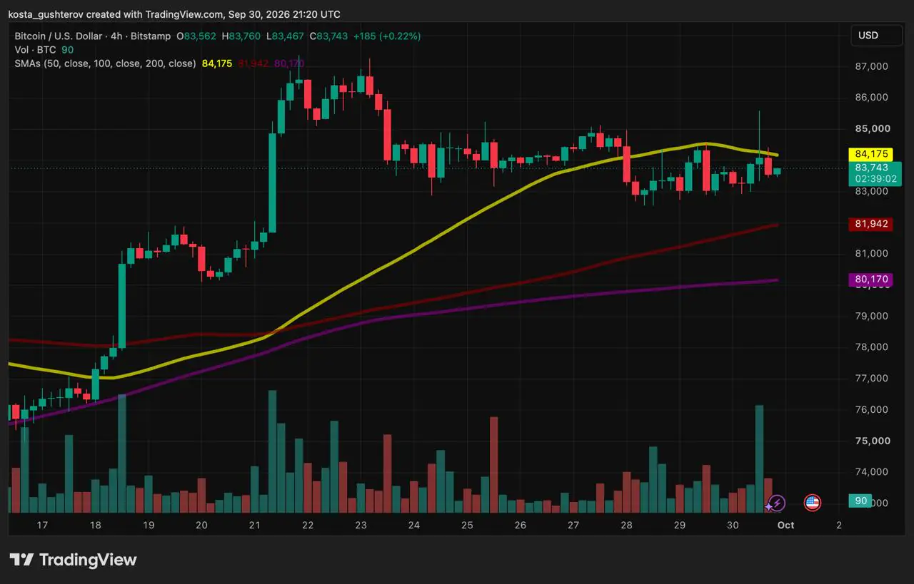
Task: Click the US flag economic event icon
Action: 812,503
